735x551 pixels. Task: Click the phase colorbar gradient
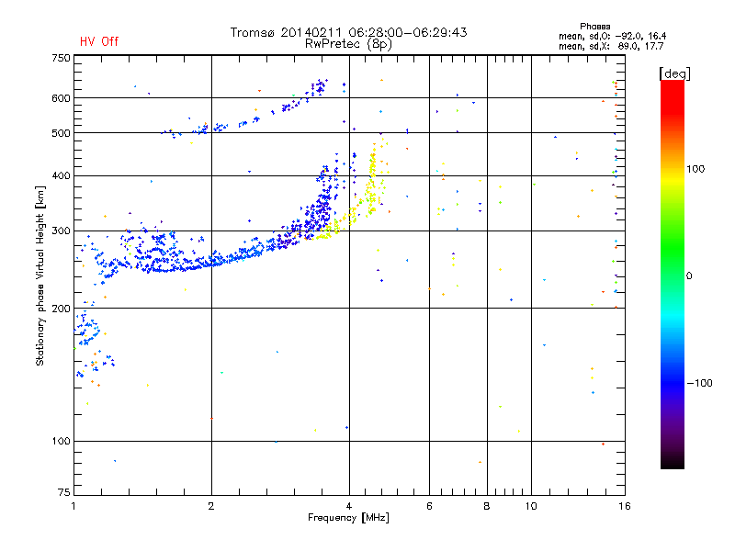[x=673, y=274]
